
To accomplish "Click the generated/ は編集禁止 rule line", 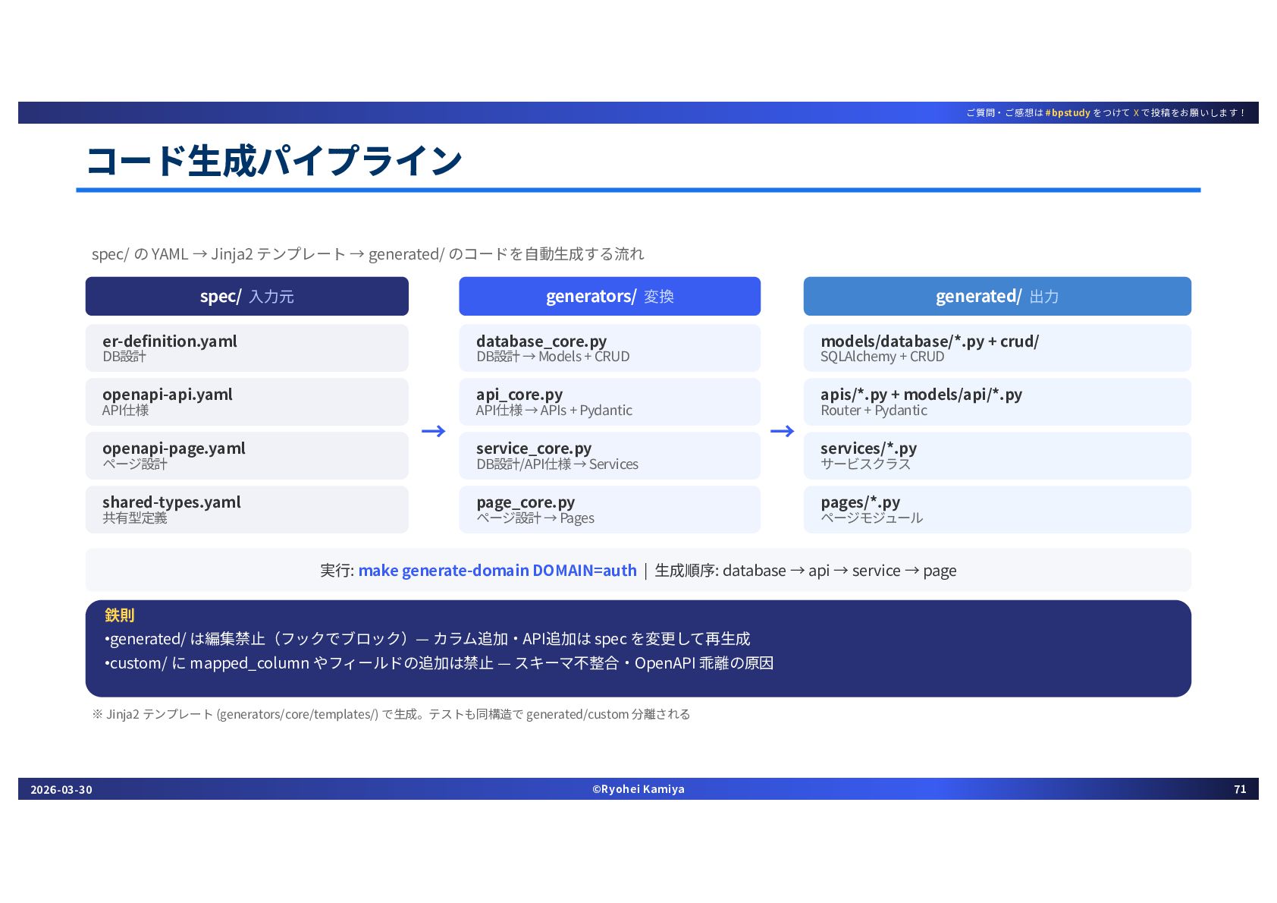I will tap(428, 639).
